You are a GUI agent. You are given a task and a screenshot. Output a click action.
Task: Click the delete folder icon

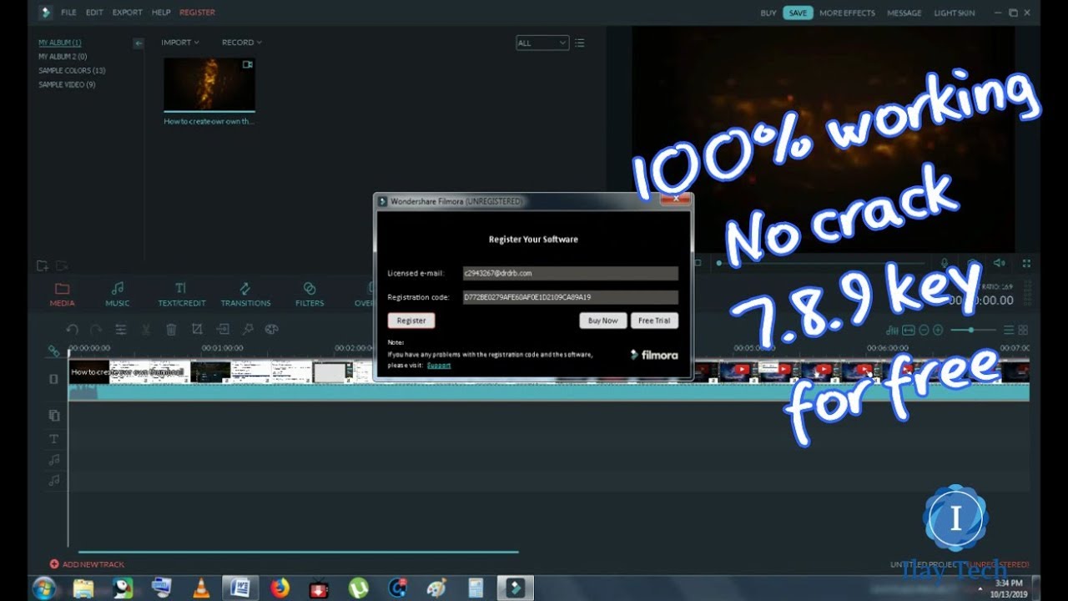(x=61, y=265)
